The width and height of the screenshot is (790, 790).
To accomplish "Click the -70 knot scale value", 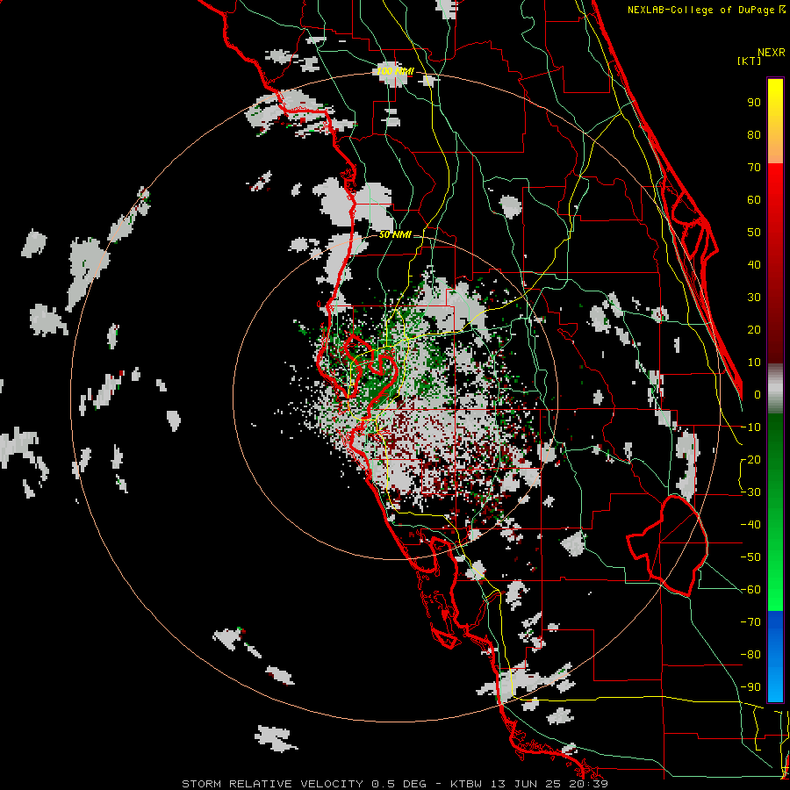I will [751, 622].
